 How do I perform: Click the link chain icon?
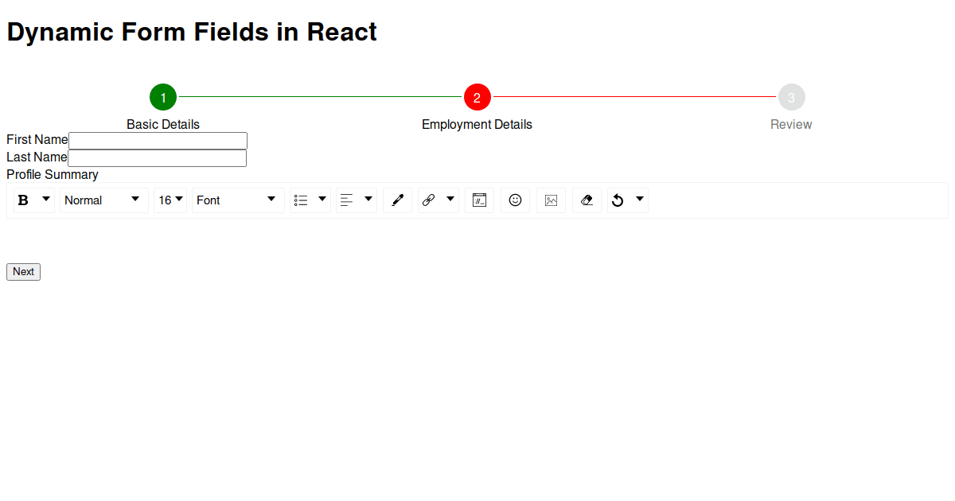pyautogui.click(x=428, y=200)
